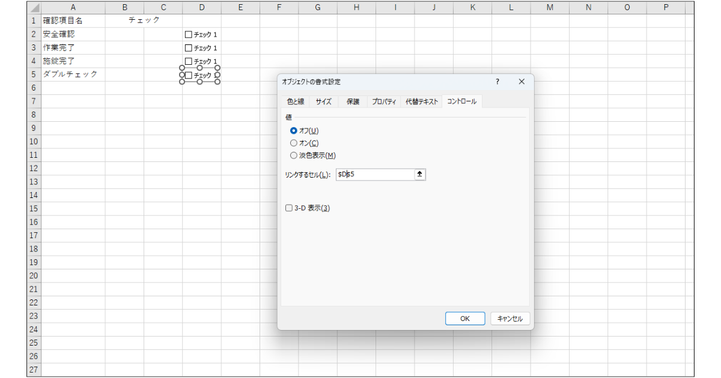Enable the 3-D 表示 checkbox

(x=289, y=208)
